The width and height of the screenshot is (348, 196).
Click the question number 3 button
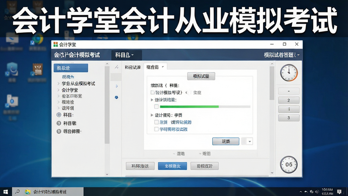point(289,118)
